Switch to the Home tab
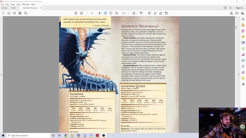246x138 pixels. click(x=5, y=8)
